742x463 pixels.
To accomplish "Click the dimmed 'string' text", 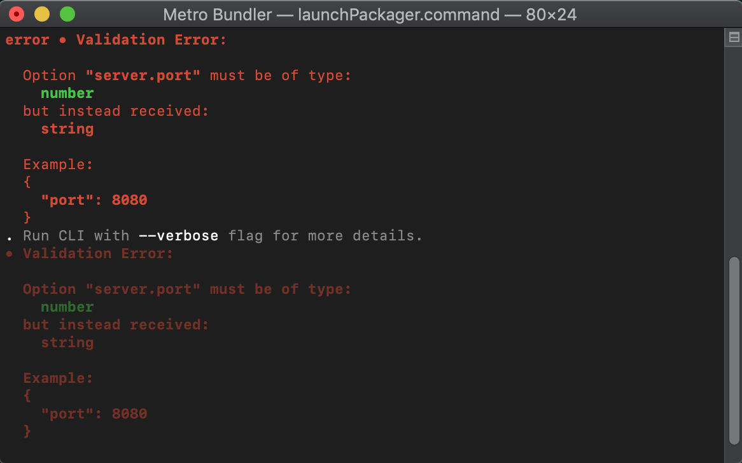I will 67,343.
